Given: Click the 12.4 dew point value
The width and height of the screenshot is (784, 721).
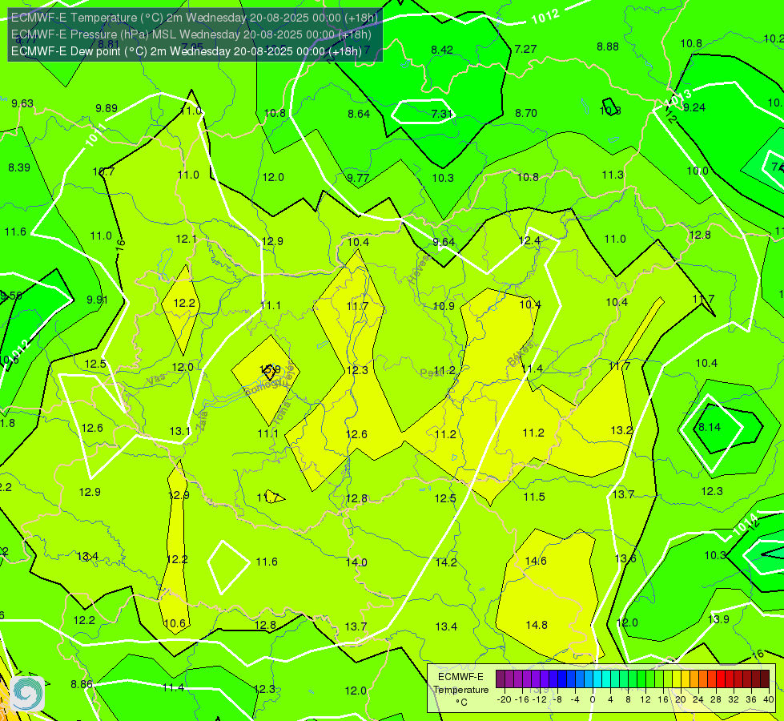Looking at the screenshot, I should coord(529,240).
